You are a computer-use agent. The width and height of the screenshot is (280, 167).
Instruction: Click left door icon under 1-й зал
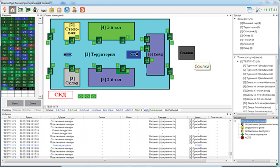click(x=99, y=40)
